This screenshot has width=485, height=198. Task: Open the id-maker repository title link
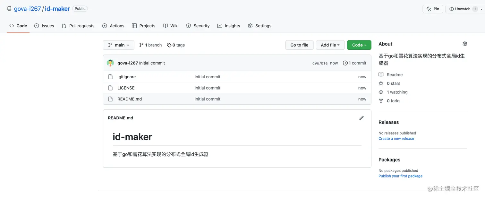[57, 9]
